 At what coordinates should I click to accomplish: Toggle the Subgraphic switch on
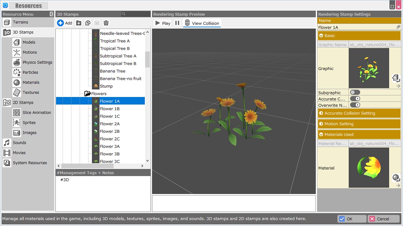tap(355, 92)
